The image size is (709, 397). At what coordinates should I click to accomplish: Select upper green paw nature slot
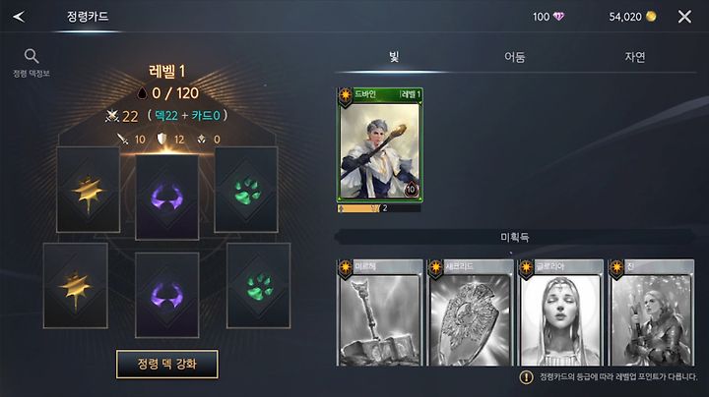coord(246,190)
